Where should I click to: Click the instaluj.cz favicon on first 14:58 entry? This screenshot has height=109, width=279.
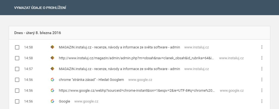[x=52, y=47]
